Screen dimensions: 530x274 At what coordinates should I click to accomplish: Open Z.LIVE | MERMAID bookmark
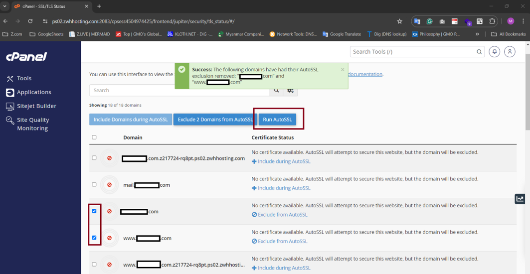pos(90,34)
